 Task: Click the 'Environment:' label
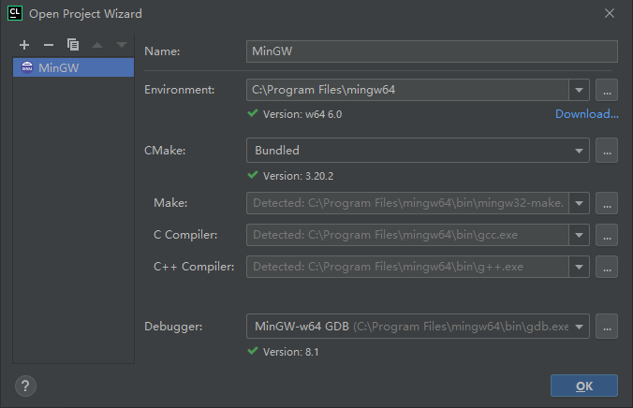click(x=179, y=90)
